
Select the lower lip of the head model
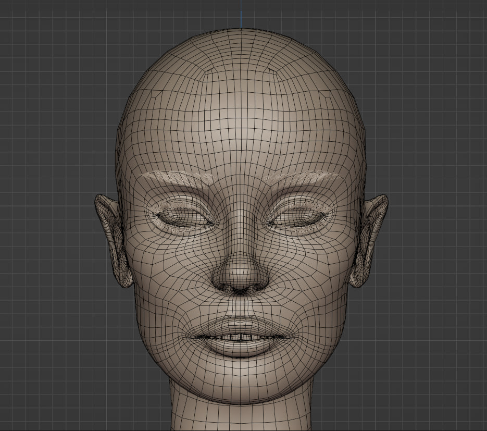[240, 348]
